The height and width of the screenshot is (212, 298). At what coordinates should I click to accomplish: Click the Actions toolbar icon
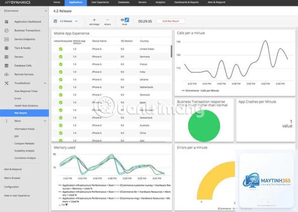pyautogui.click(x=108, y=20)
